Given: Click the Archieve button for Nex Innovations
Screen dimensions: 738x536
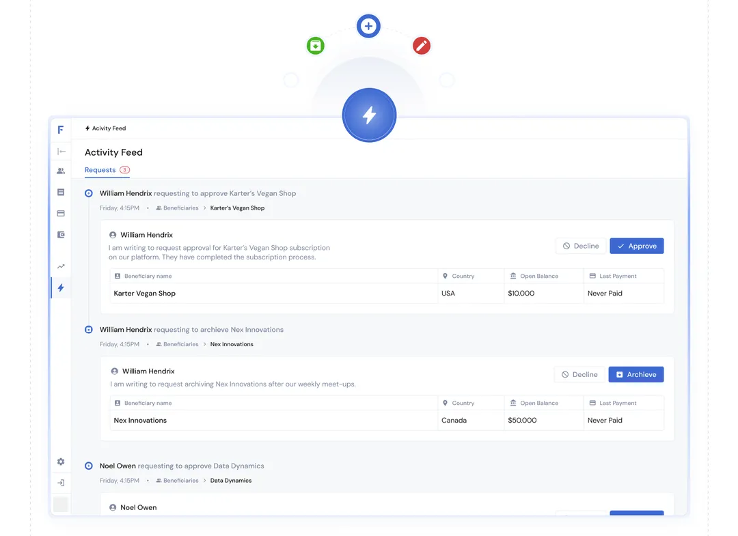Looking at the screenshot, I should [636, 374].
